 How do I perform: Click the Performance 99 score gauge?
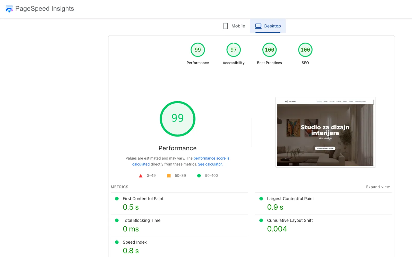(198, 50)
